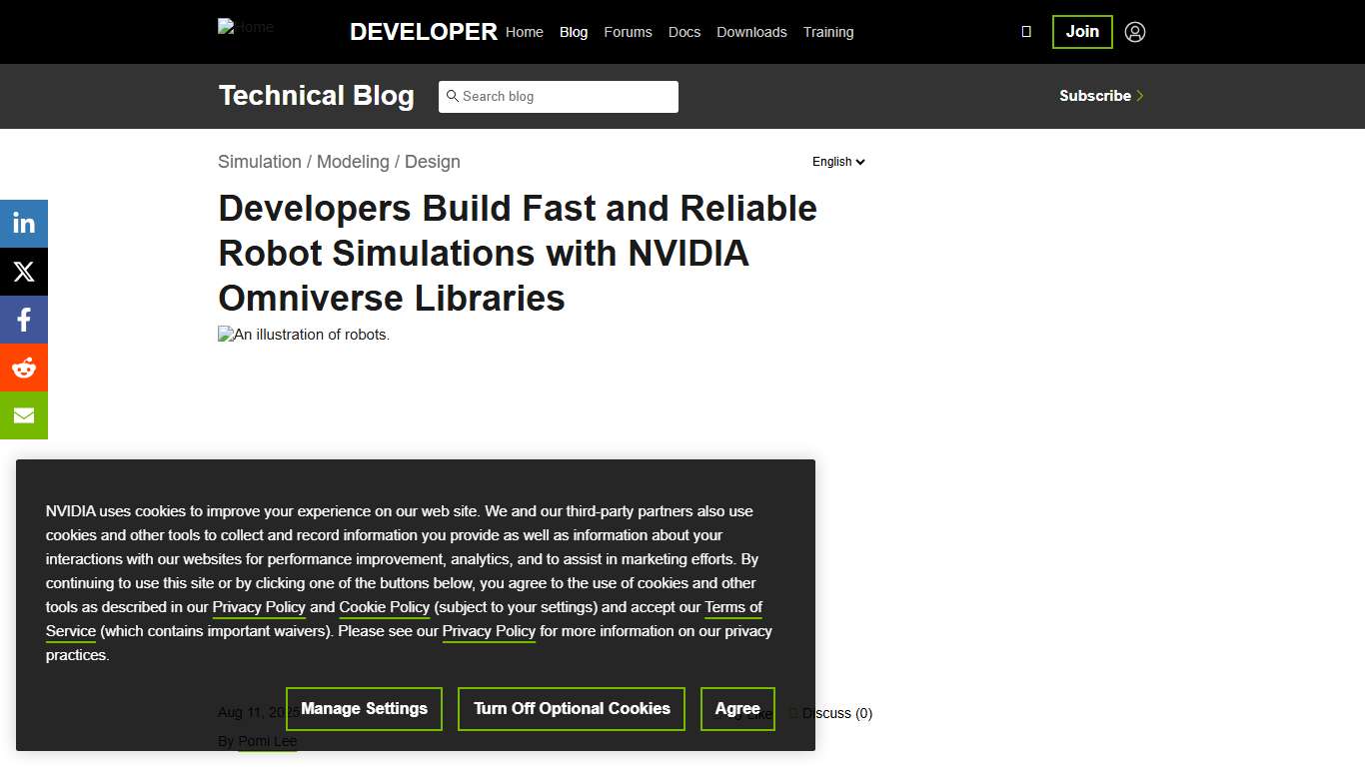Open the Docs navigation item

click(683, 32)
